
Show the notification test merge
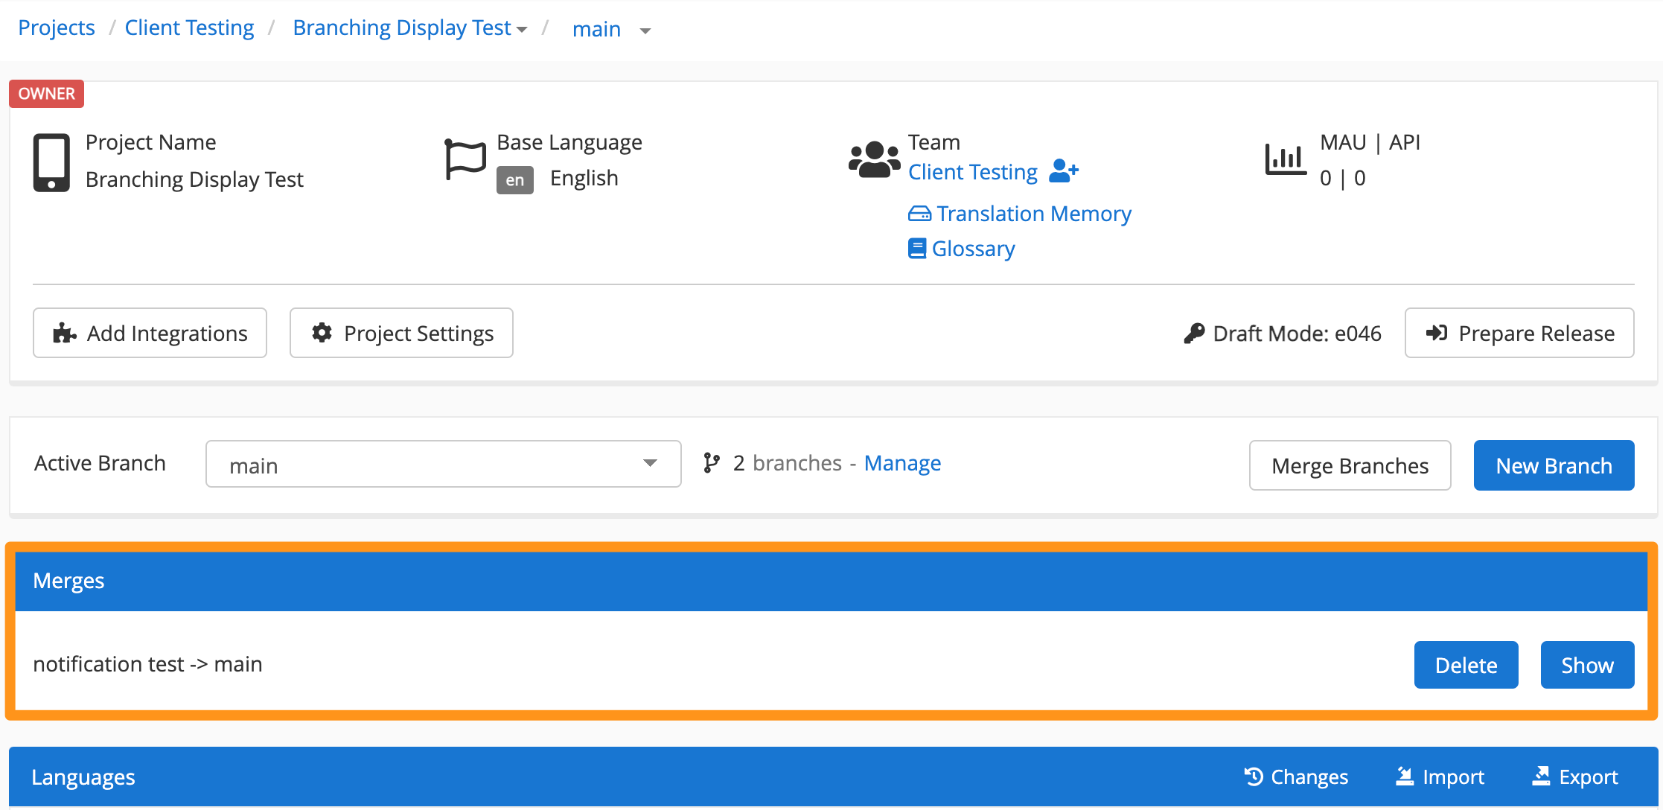(1587, 665)
